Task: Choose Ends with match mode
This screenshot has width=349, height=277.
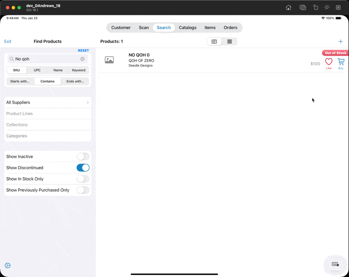Action: [x=75, y=81]
